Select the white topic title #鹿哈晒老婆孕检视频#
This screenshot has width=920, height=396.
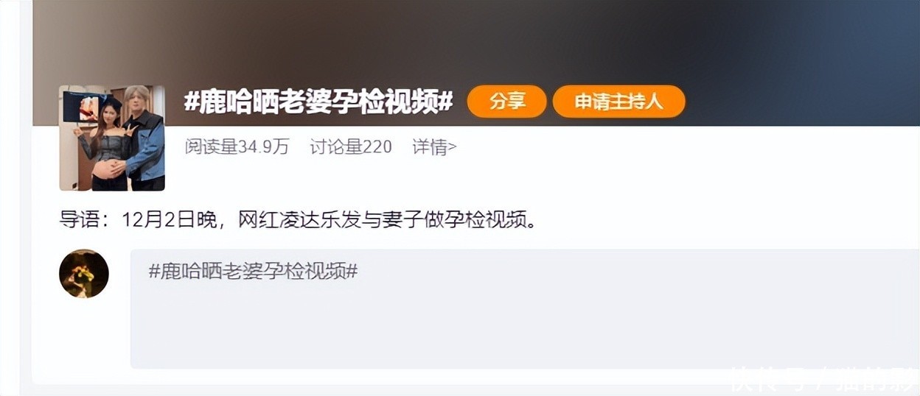[x=318, y=102]
